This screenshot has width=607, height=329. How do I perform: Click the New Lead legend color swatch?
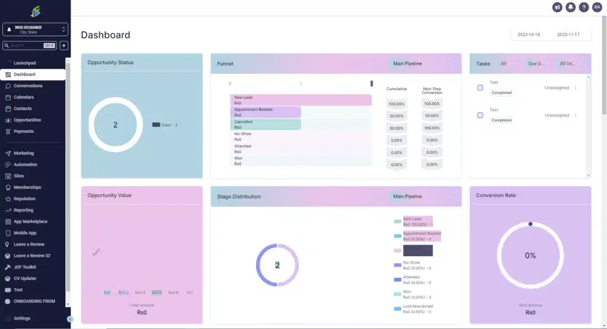(397, 222)
